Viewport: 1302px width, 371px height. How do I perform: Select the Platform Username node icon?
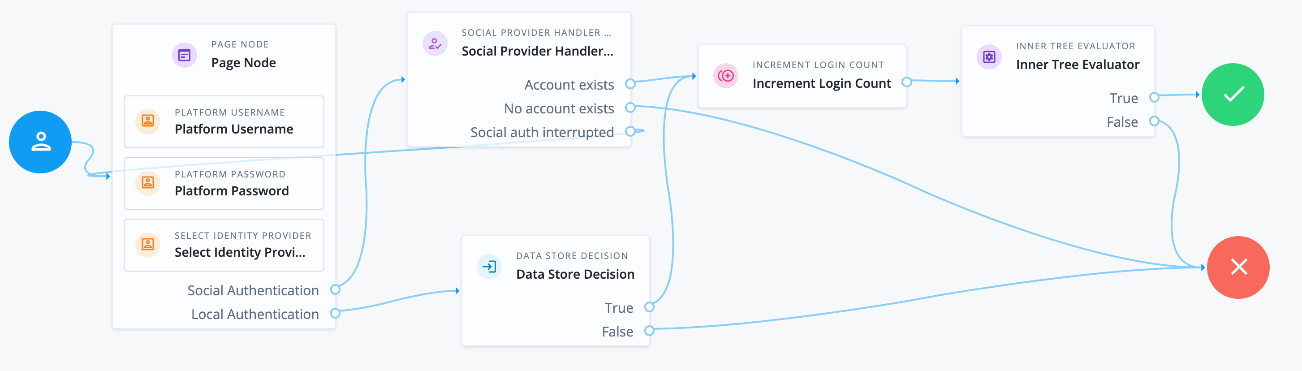click(x=147, y=121)
